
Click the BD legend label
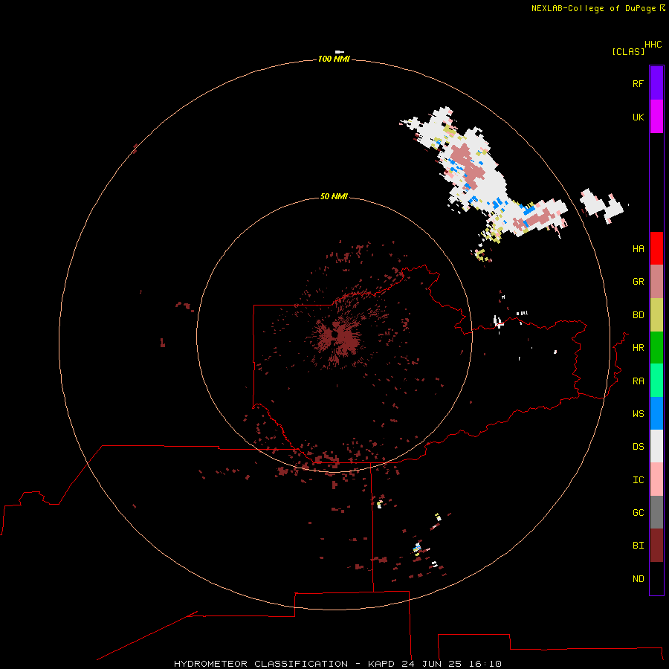(x=638, y=315)
